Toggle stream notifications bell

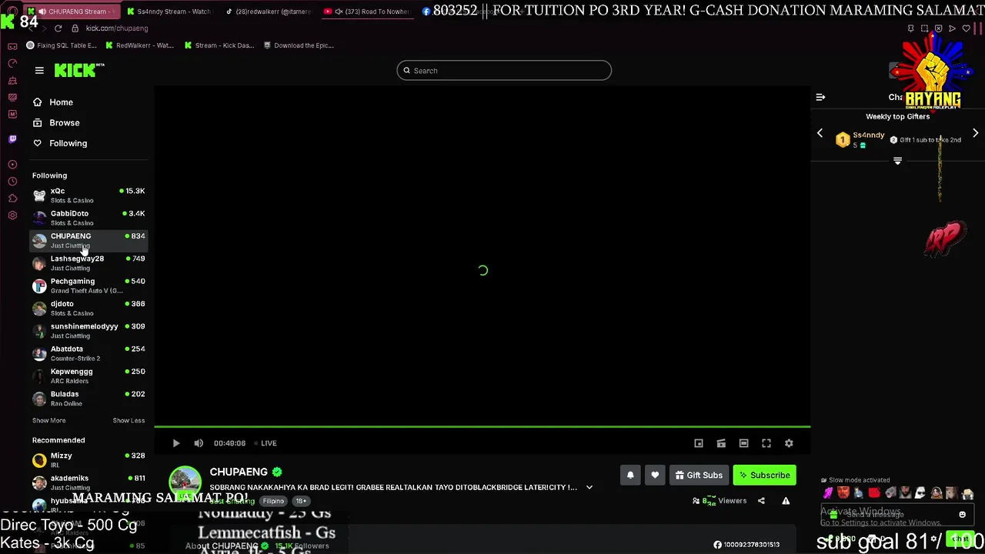[x=630, y=476]
